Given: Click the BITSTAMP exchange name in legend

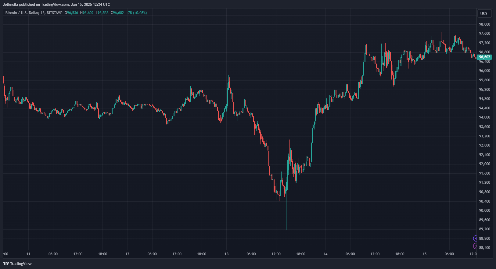Looking at the screenshot, I should [55, 13].
